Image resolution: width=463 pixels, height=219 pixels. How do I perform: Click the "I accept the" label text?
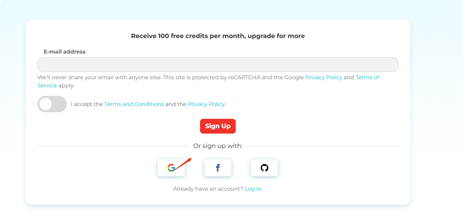pos(87,104)
